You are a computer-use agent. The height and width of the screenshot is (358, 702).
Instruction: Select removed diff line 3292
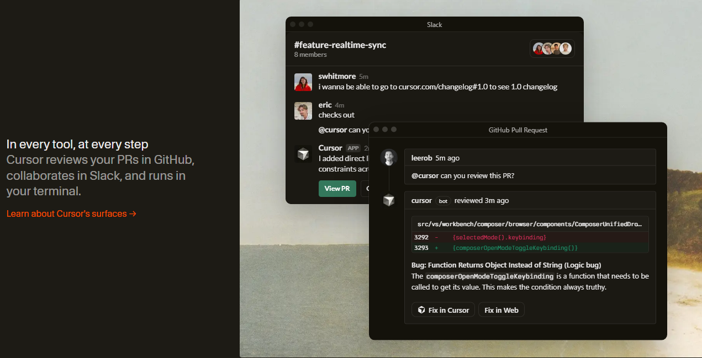499,237
